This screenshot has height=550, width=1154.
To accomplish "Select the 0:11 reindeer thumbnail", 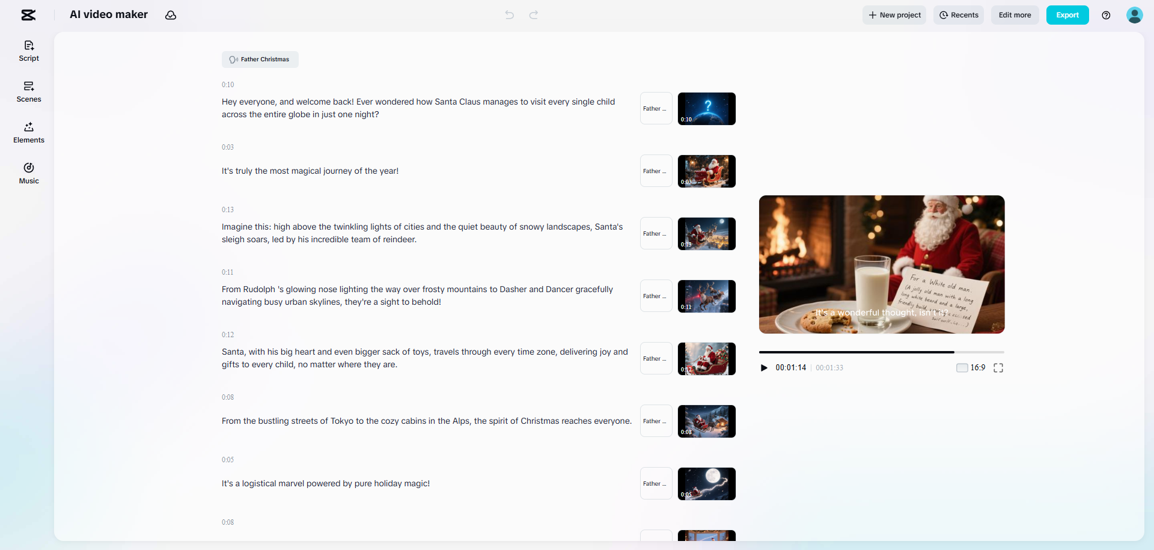I will point(707,296).
